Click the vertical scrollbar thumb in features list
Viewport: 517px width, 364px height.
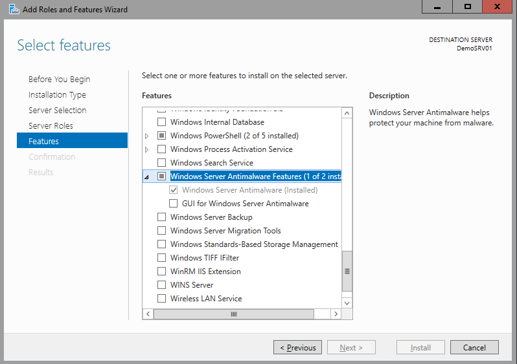point(347,271)
